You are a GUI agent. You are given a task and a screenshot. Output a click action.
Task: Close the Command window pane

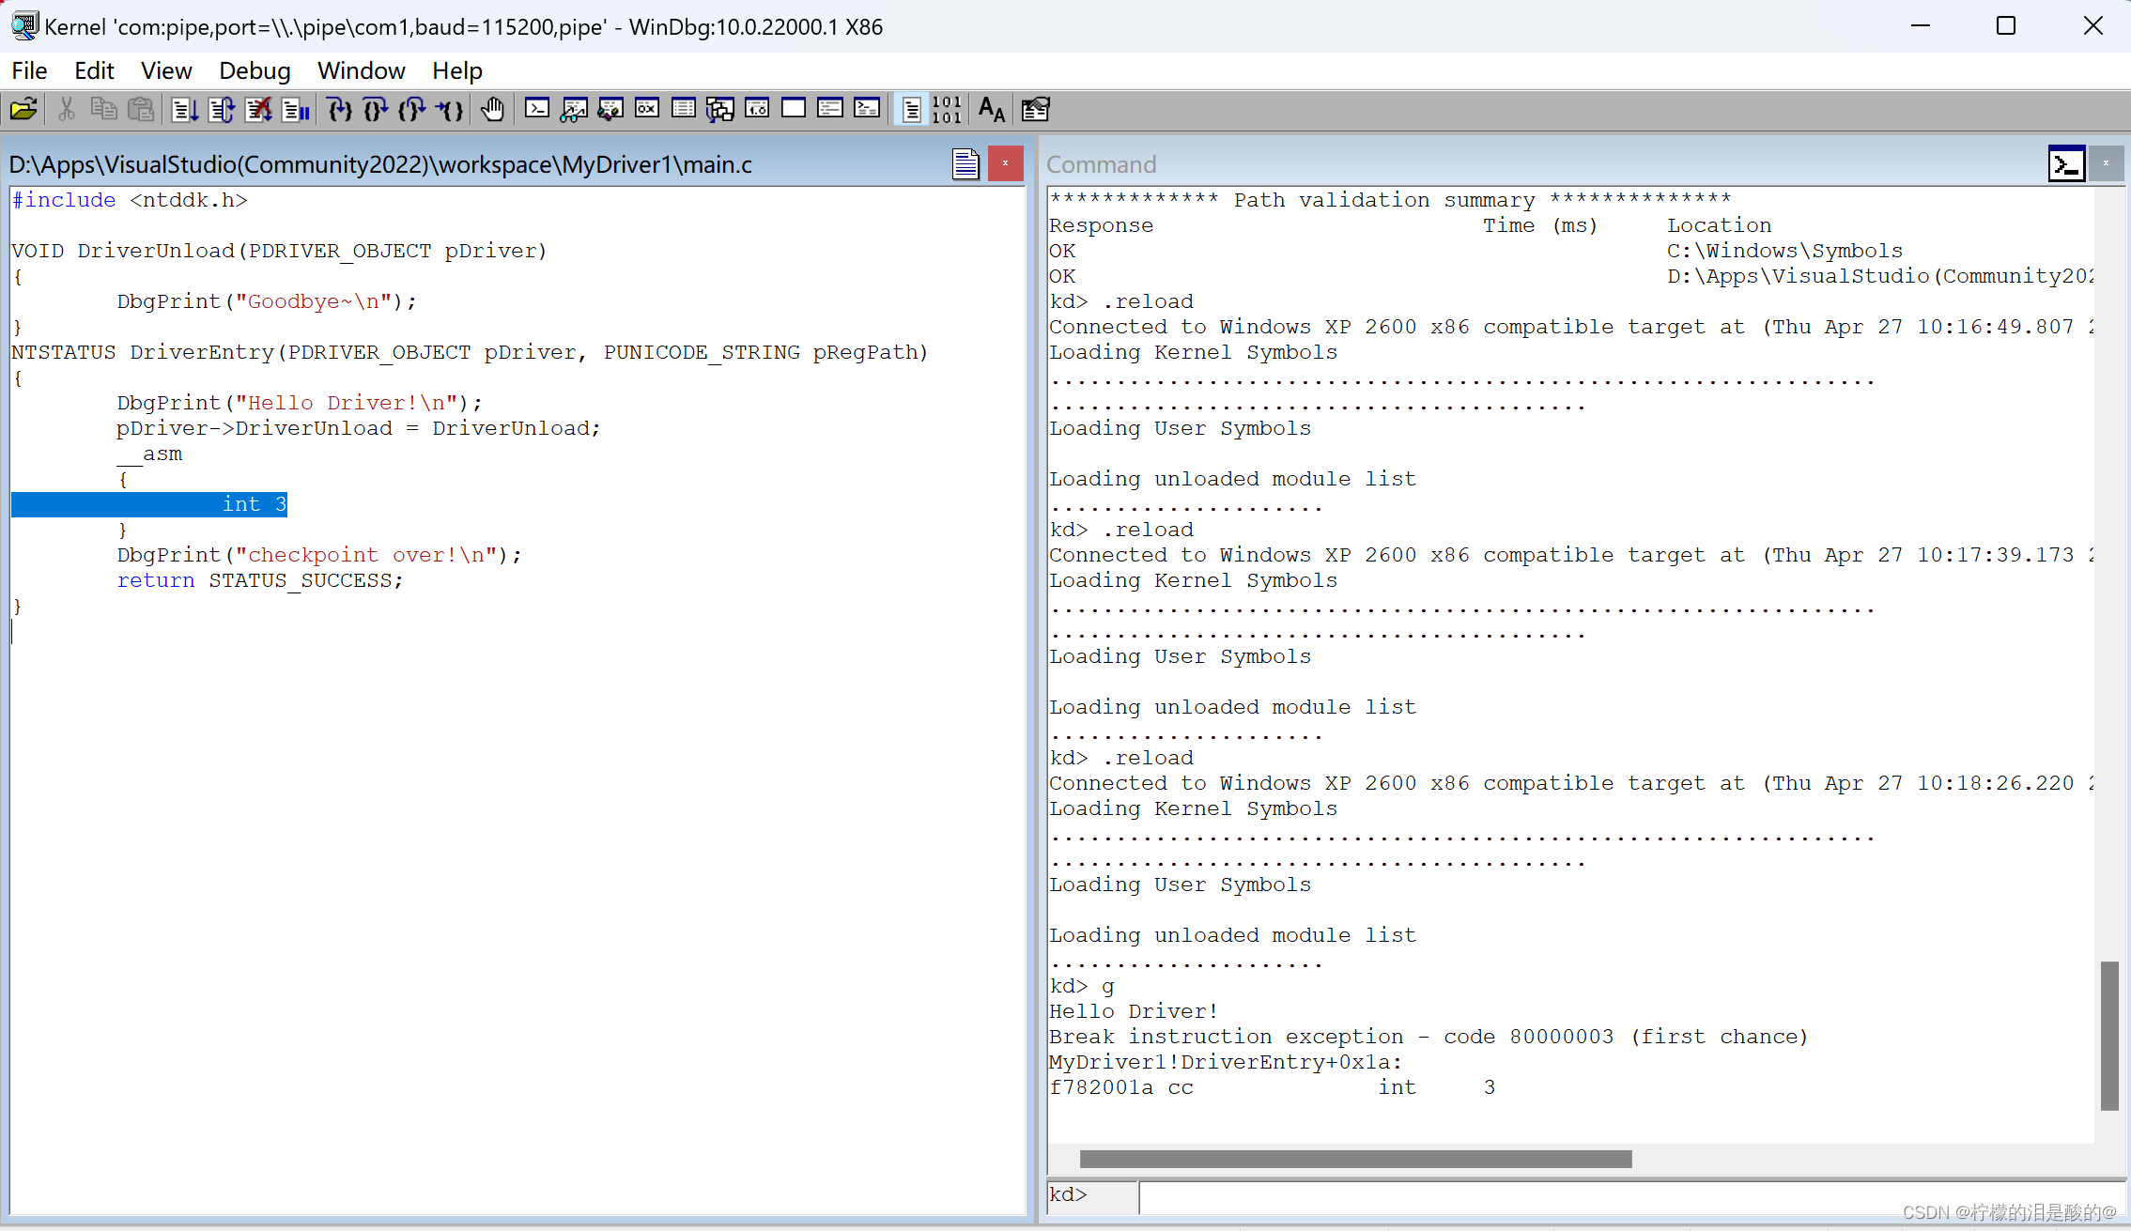tap(2106, 163)
